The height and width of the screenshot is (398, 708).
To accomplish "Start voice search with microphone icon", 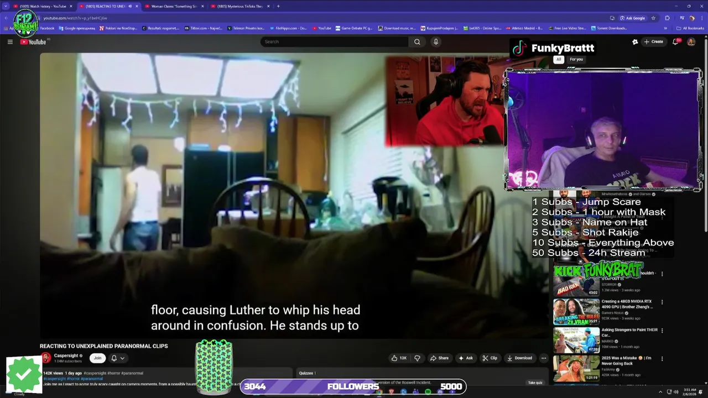I will [x=436, y=41].
